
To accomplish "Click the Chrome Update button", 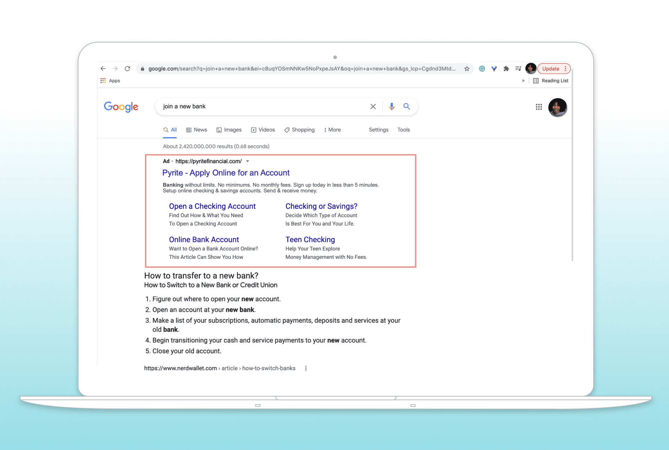I will click(x=551, y=69).
